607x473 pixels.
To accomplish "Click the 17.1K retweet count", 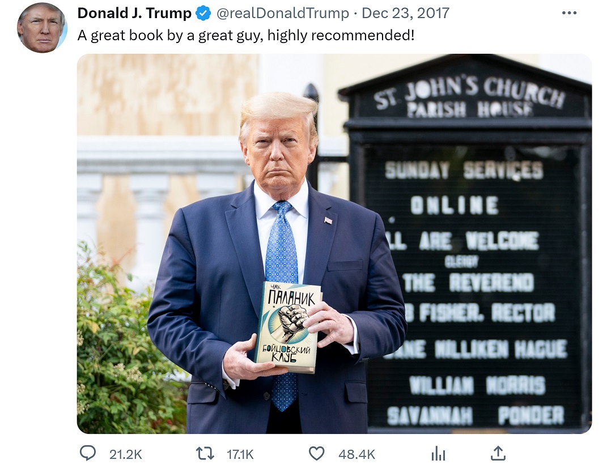I will pos(240,454).
